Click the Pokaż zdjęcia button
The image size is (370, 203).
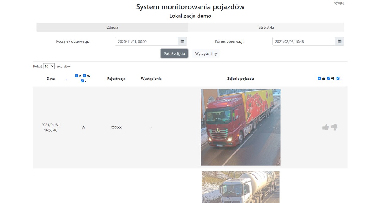coord(174,54)
